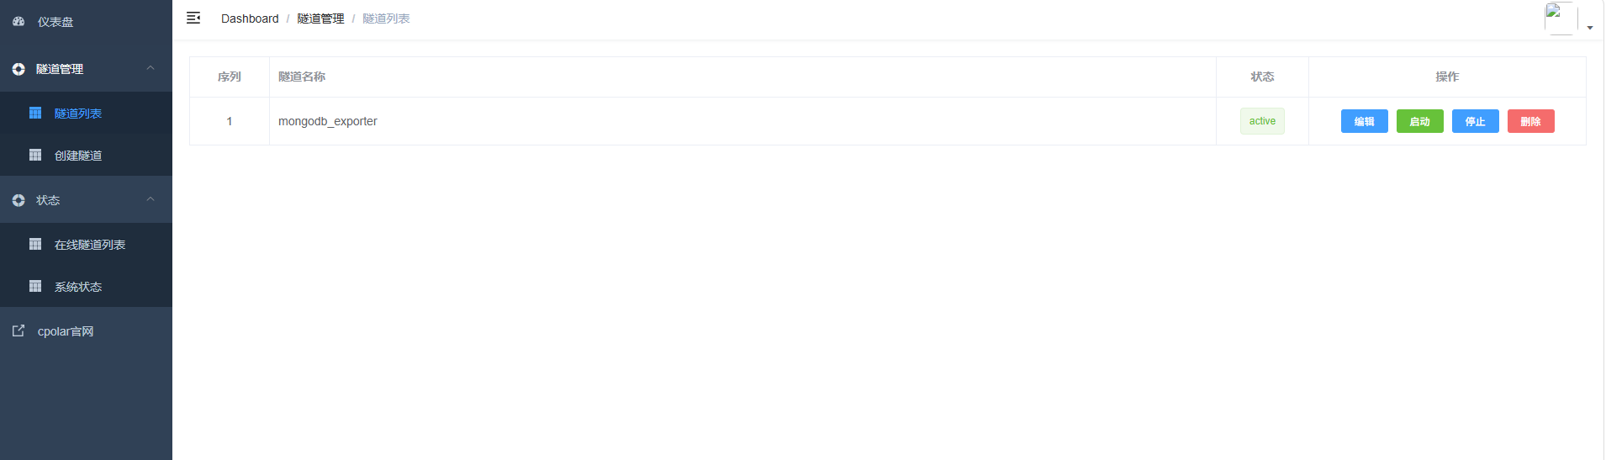This screenshot has width=1606, height=460.
Task: Click the Dashboard breadcrumb link
Action: 250,19
